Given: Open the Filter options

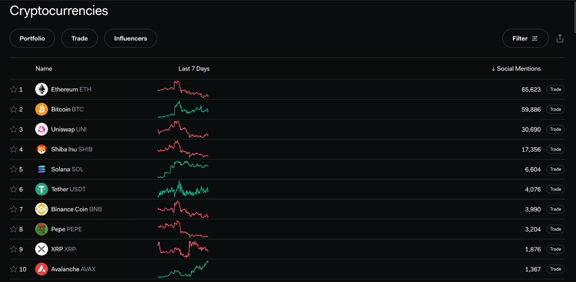Looking at the screenshot, I should coord(525,38).
